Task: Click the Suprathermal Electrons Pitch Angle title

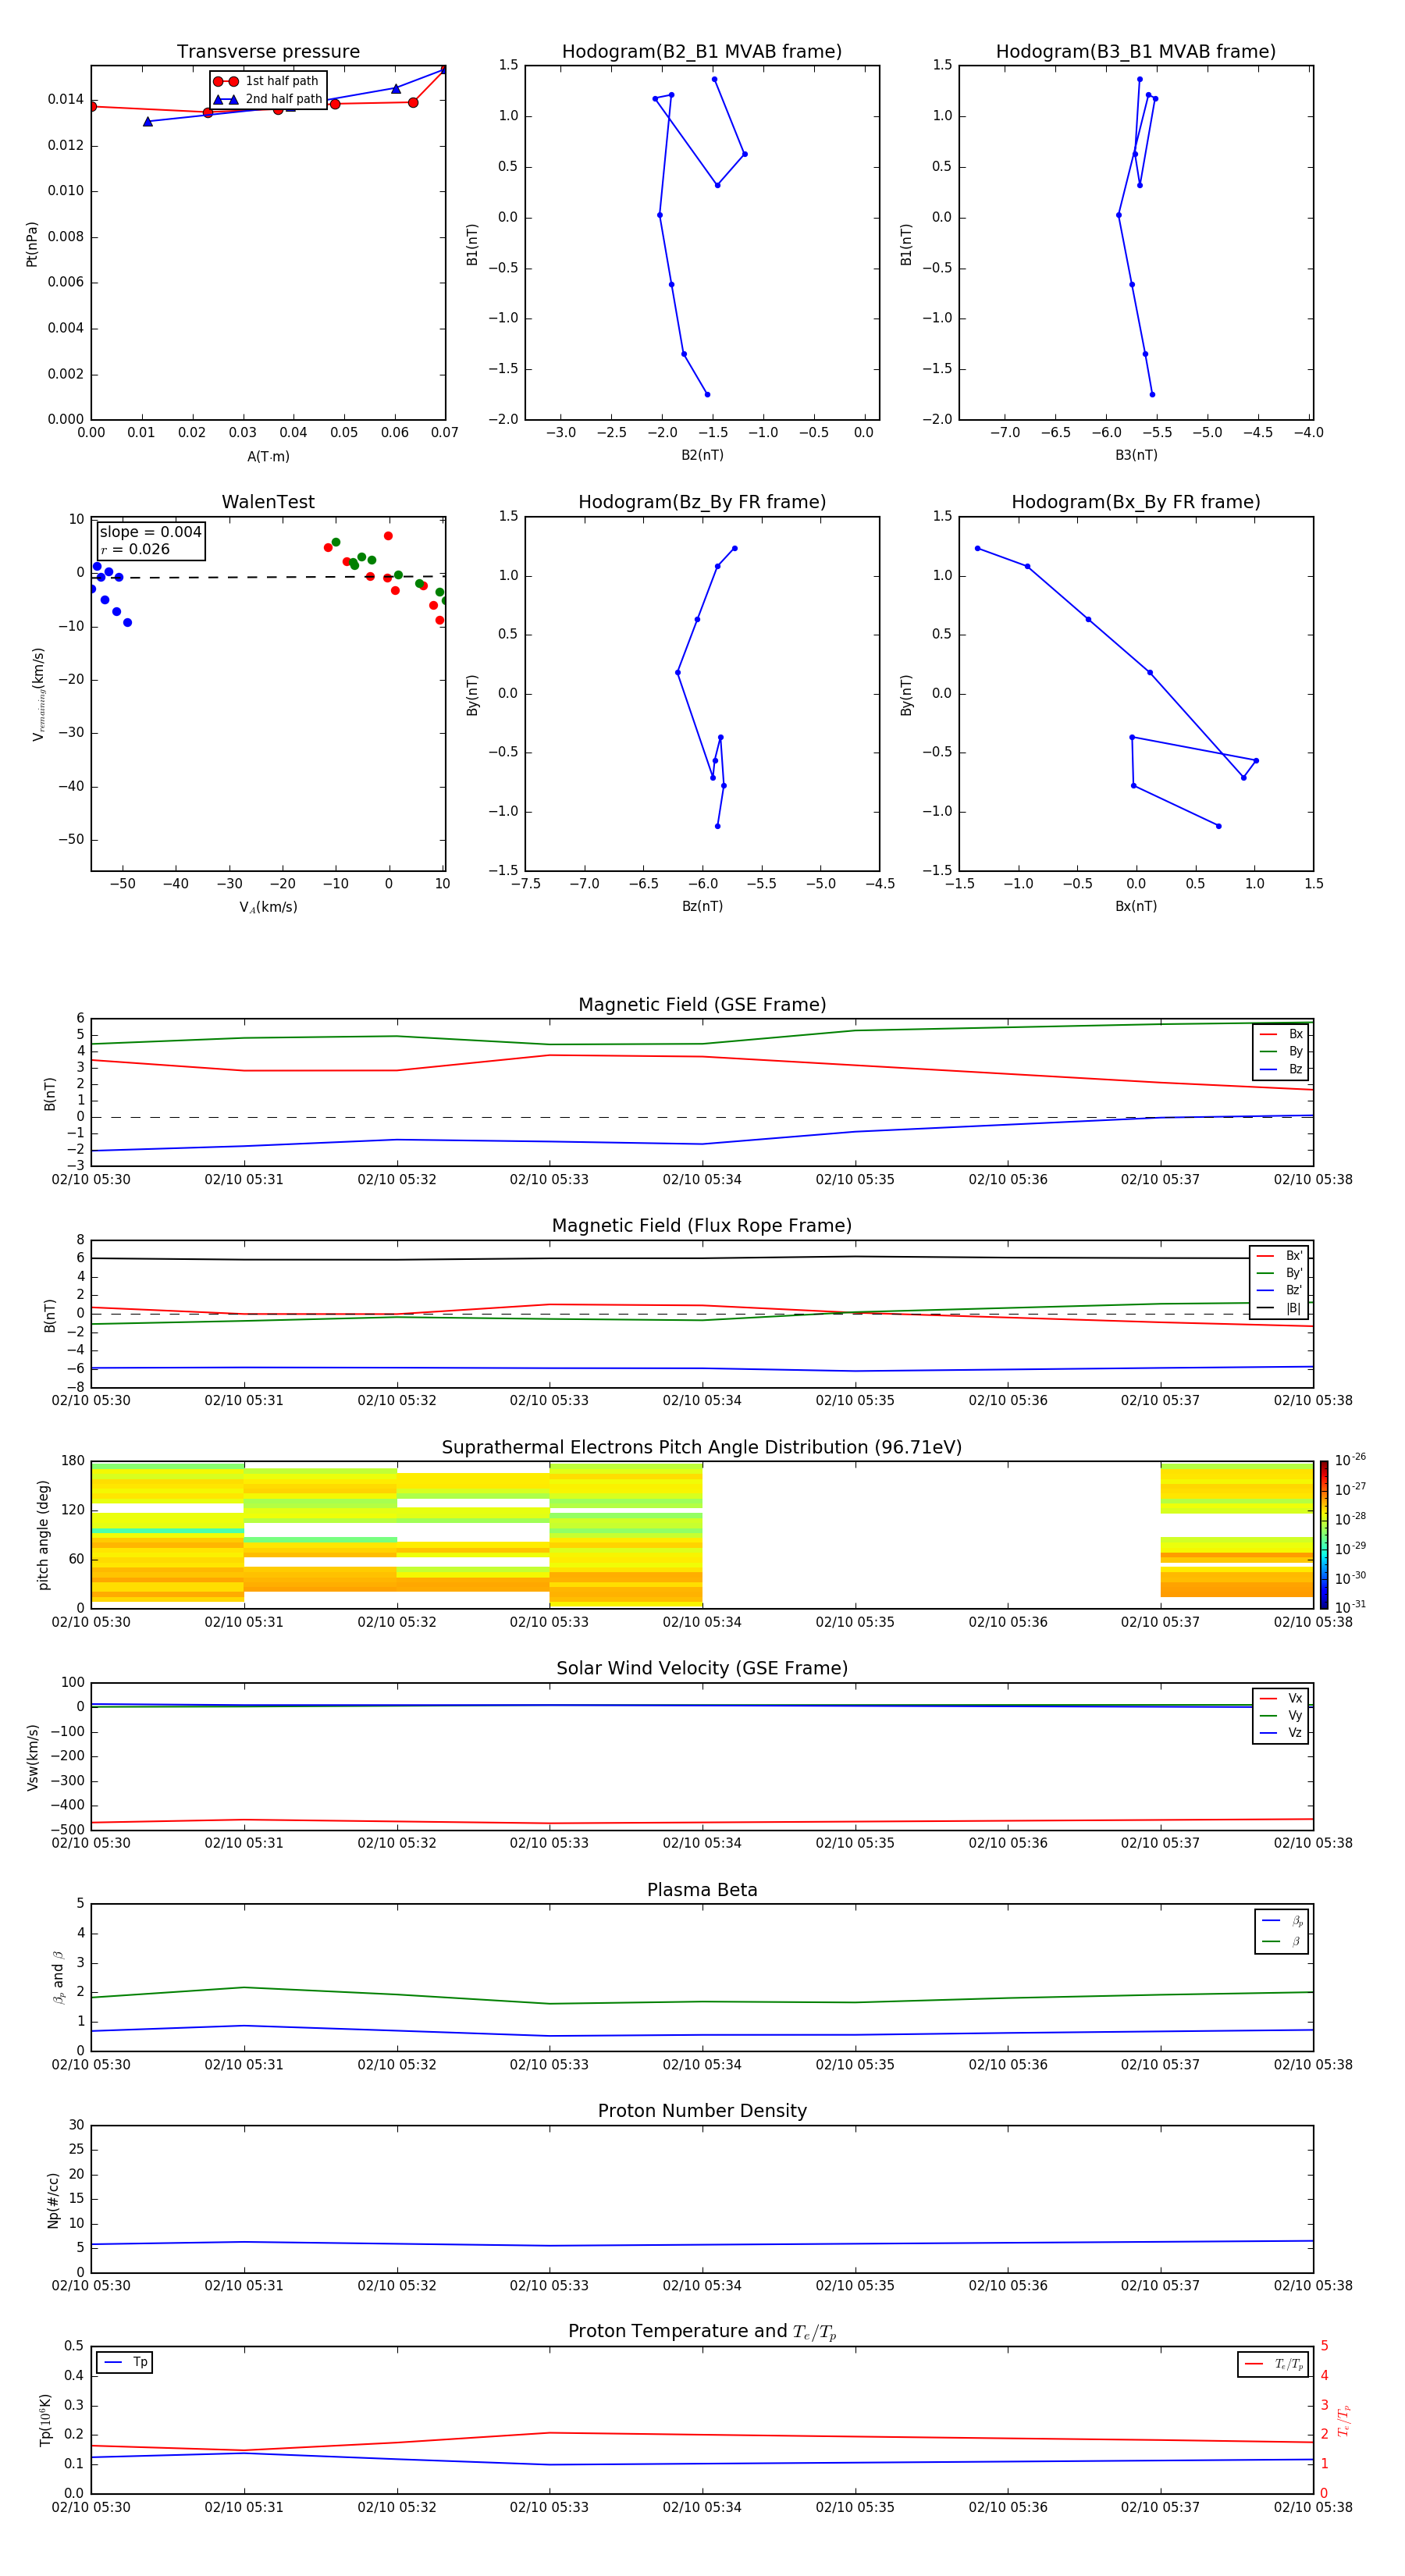Action: pos(702,1448)
